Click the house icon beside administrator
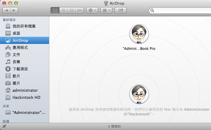The width and height of the screenshot is (211, 130). click(x=8, y=90)
